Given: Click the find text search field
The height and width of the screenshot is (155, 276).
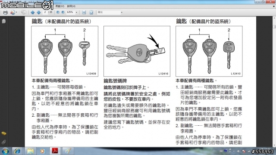Looking at the screenshot, I should pos(109,12).
